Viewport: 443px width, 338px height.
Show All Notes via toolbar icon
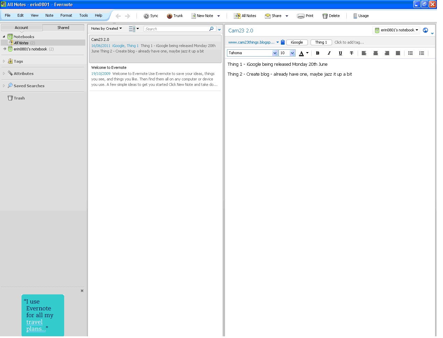click(237, 16)
